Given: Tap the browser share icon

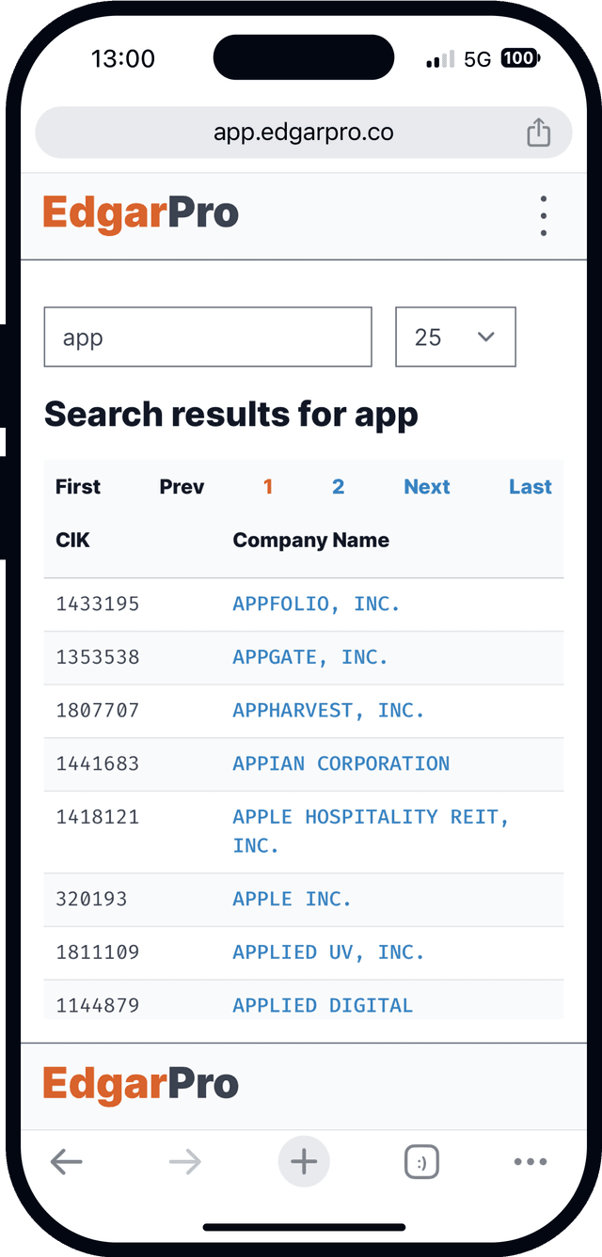Looking at the screenshot, I should click(x=538, y=133).
